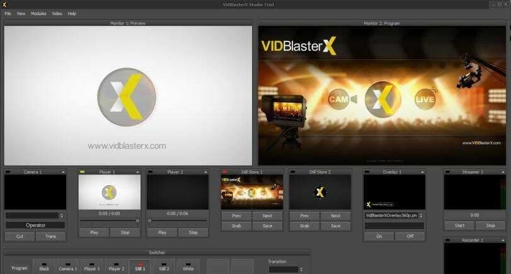Open the Camera 1 source selector dropdown
Image resolution: width=511 pixels, height=274 pixels.
(x=62, y=215)
